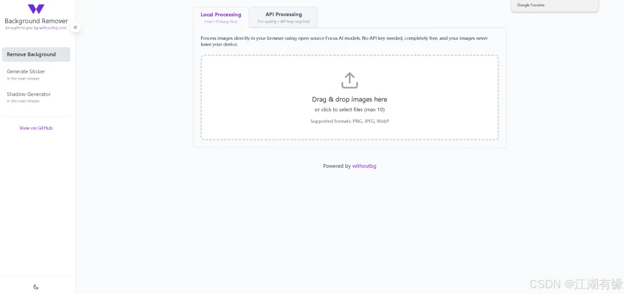The height and width of the screenshot is (294, 624).
Task: Visit the withoutbg link in the footer
Action: (x=364, y=166)
